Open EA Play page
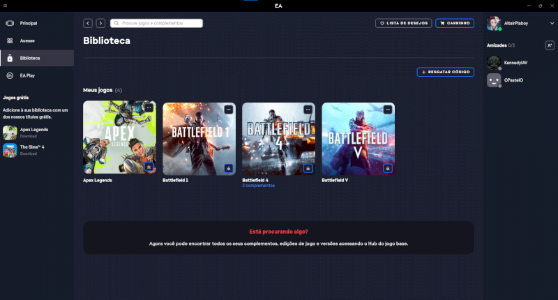 pos(37,75)
